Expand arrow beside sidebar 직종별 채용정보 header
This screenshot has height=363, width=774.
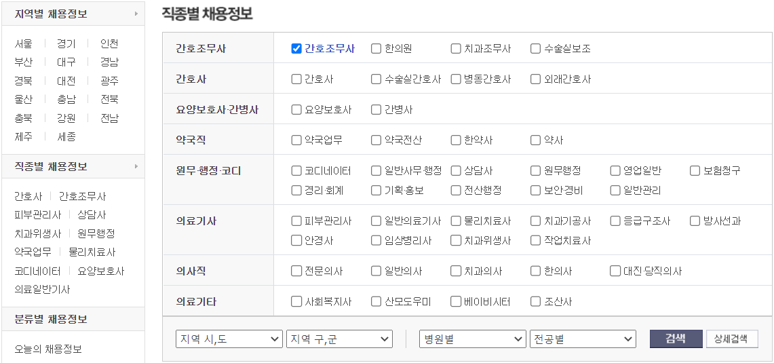point(136,166)
